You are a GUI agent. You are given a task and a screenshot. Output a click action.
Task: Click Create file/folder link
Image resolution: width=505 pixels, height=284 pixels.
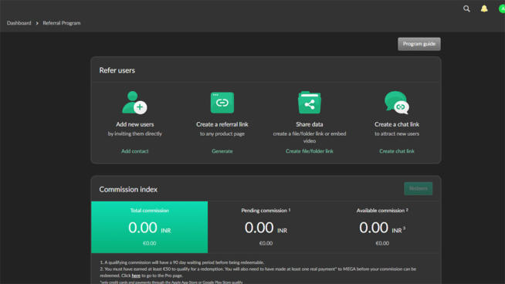pyautogui.click(x=310, y=151)
